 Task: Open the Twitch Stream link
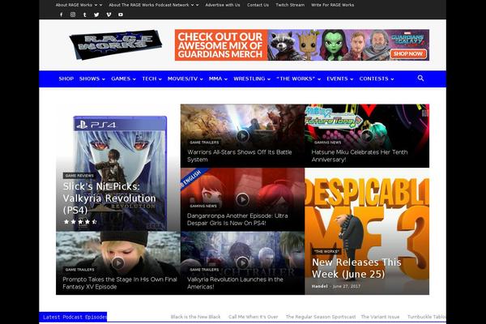290,5
